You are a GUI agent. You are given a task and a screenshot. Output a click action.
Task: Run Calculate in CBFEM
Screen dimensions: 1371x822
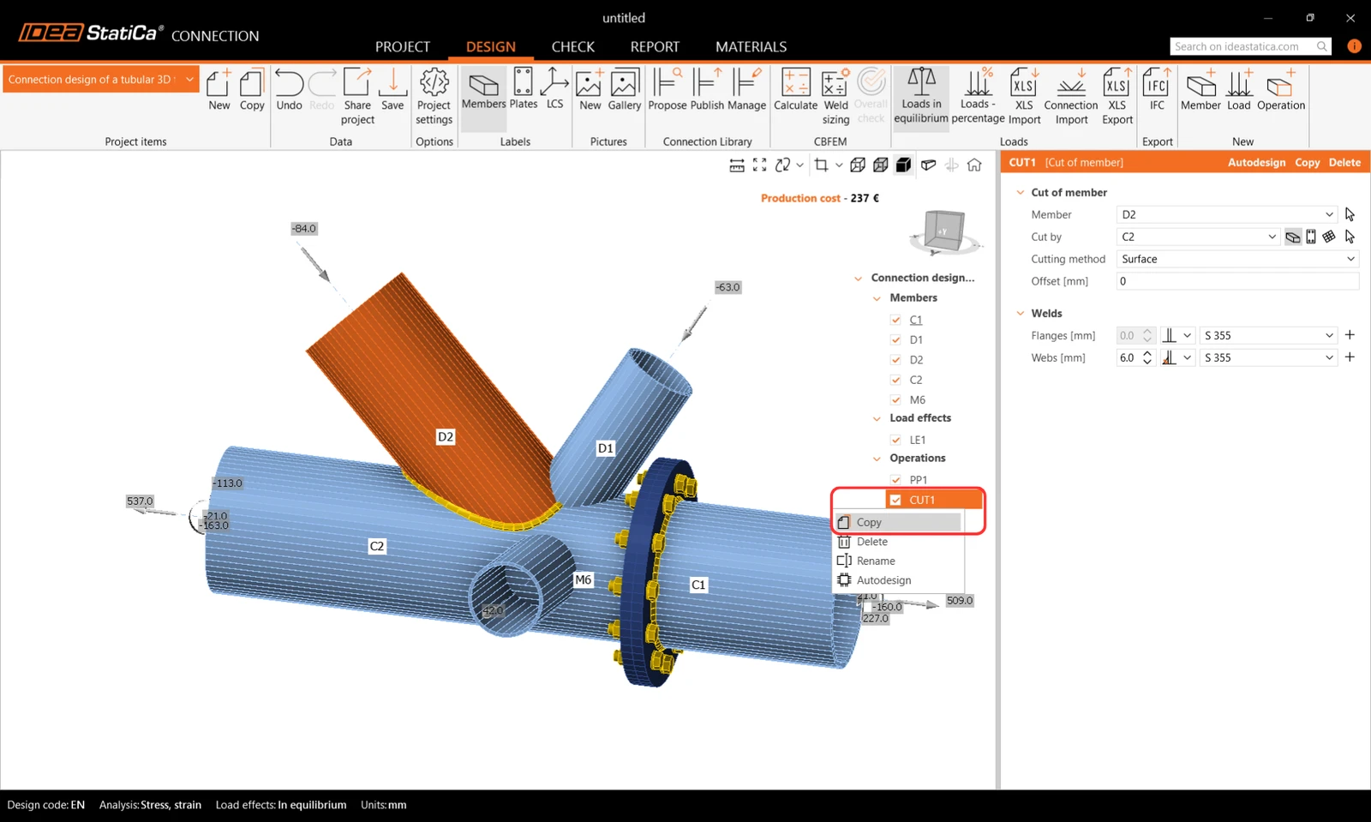(x=795, y=90)
